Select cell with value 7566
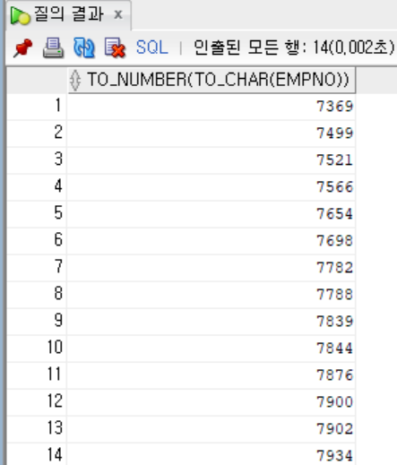The height and width of the screenshot is (465, 397). (211, 187)
